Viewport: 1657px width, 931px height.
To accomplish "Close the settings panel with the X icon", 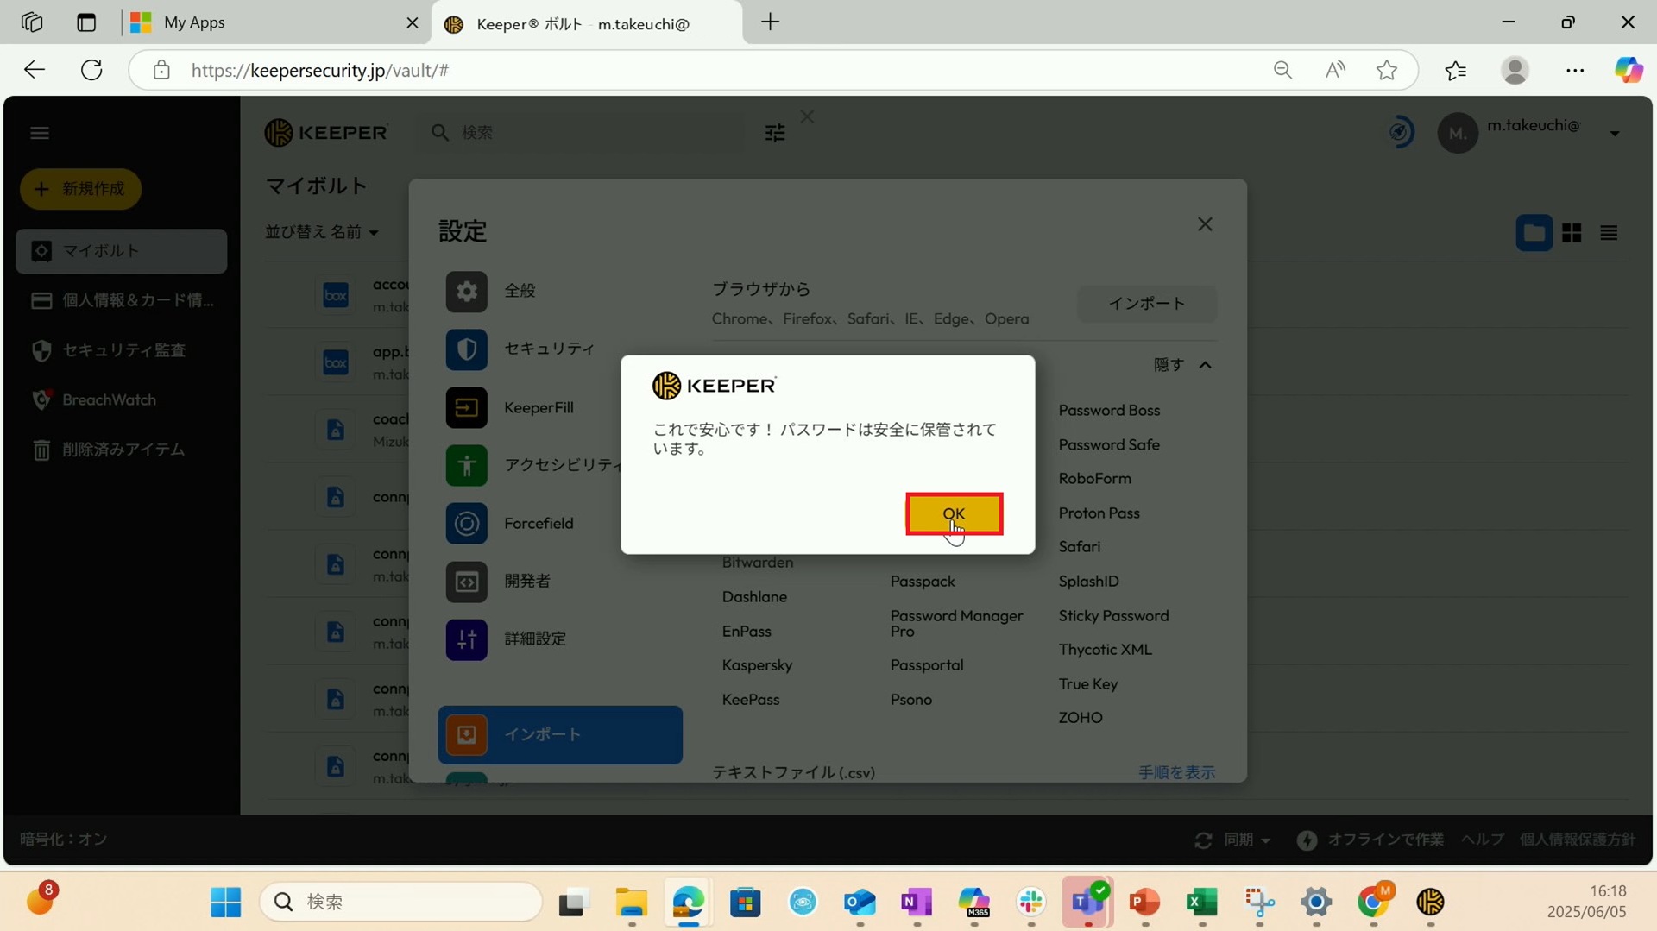I will click(x=1205, y=224).
